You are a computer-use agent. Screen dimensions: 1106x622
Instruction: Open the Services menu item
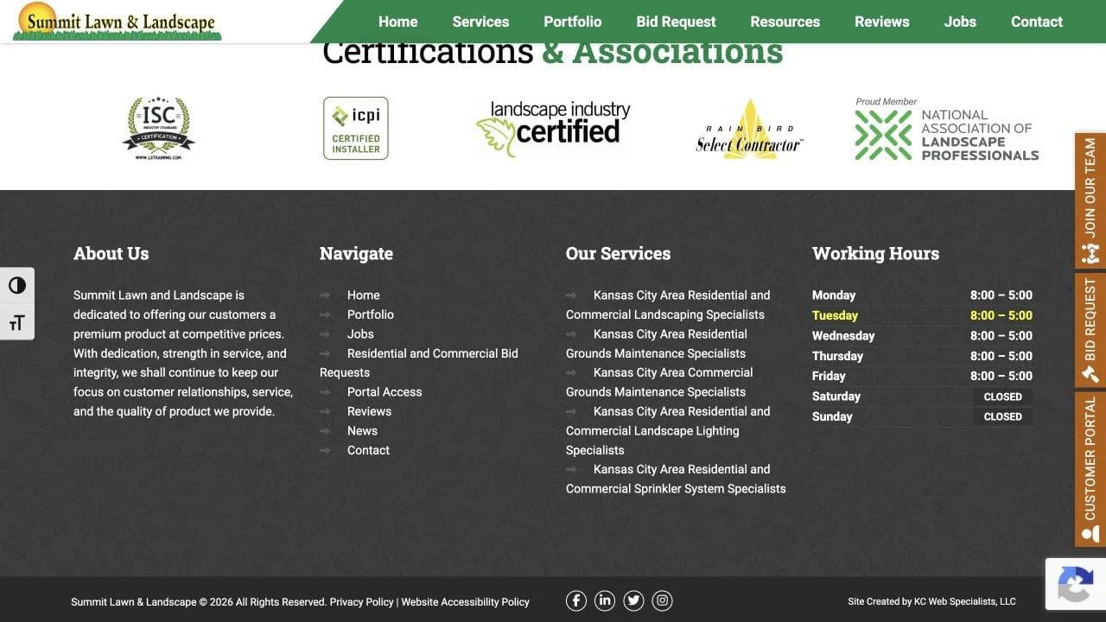(x=480, y=22)
